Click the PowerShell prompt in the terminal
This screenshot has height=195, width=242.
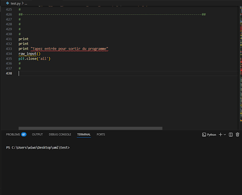[x=38, y=148]
